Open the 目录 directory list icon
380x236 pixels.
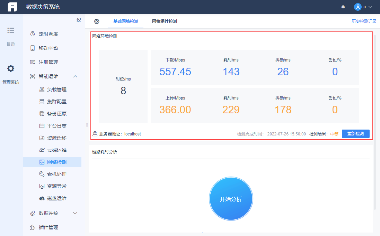[x=11, y=30]
